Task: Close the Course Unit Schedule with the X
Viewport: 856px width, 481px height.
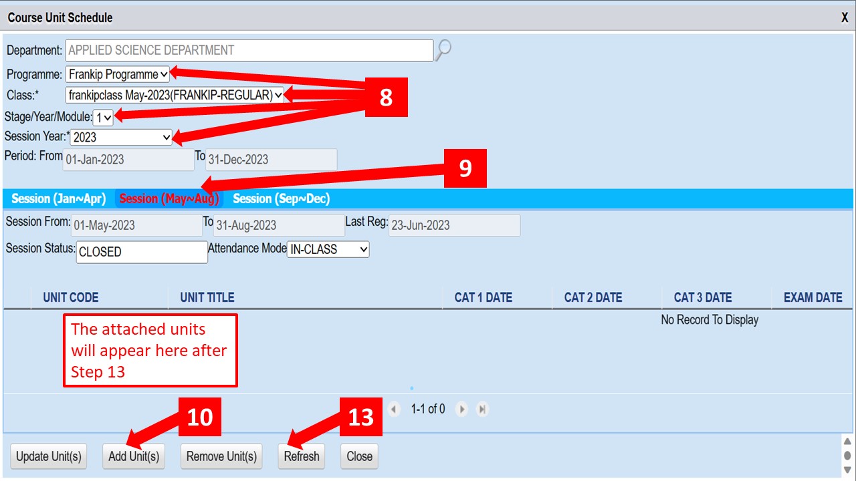Action: [845, 18]
